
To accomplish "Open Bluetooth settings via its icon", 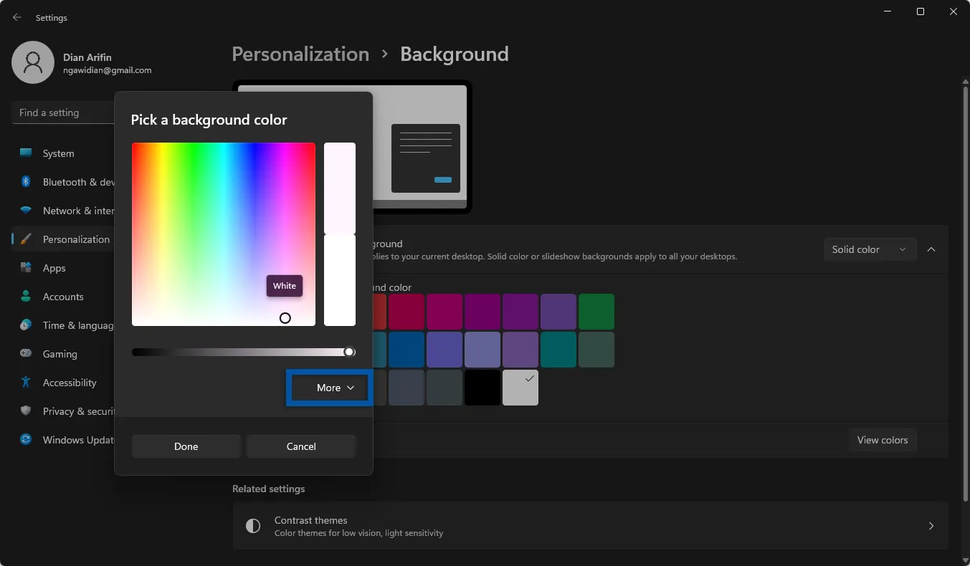I will pyautogui.click(x=26, y=182).
